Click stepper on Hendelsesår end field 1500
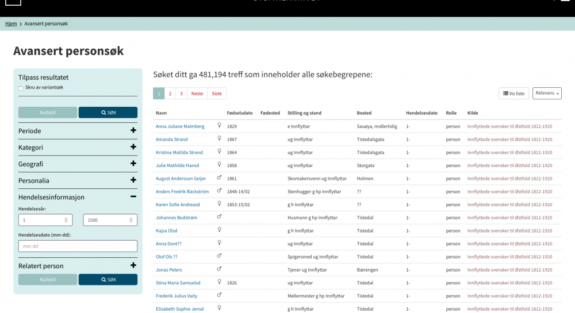This screenshot has width=575, height=313. 131,220
